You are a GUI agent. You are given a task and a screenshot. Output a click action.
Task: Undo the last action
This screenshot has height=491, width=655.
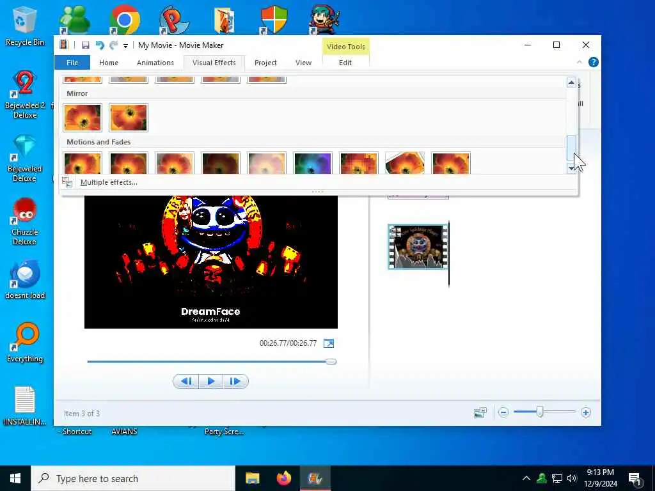click(99, 45)
